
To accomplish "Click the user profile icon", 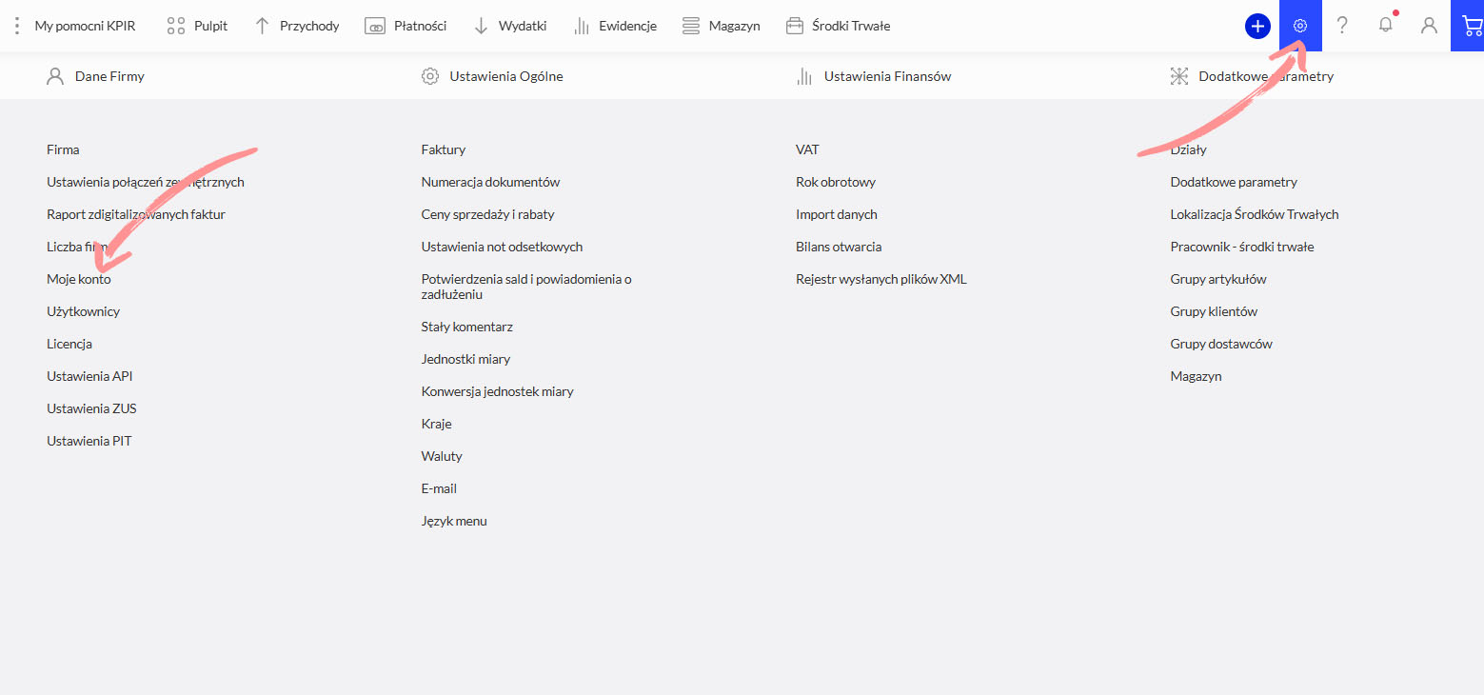I will pyautogui.click(x=1429, y=26).
